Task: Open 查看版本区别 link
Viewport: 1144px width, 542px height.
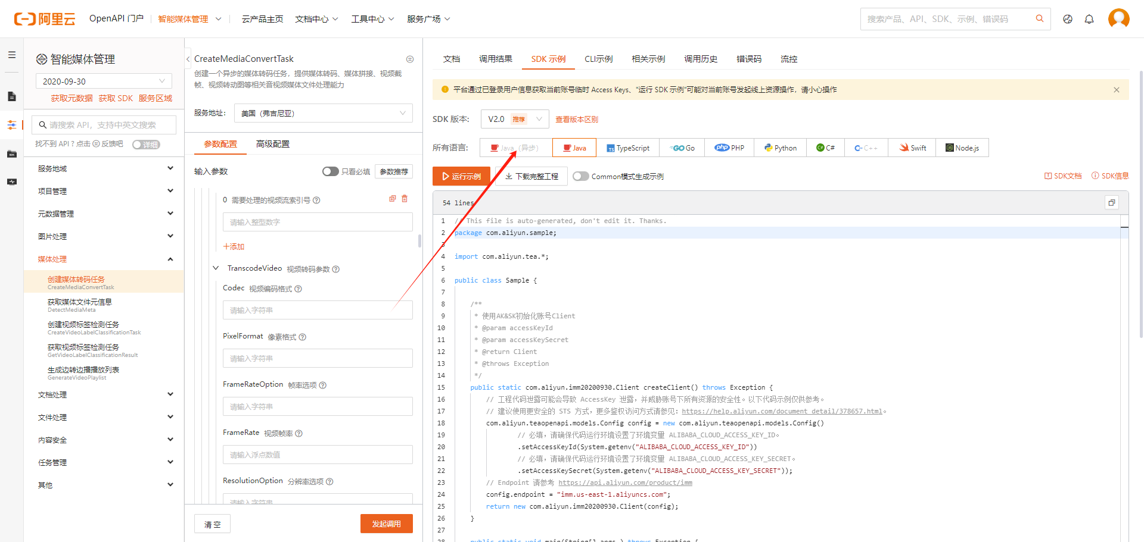Action: click(577, 119)
